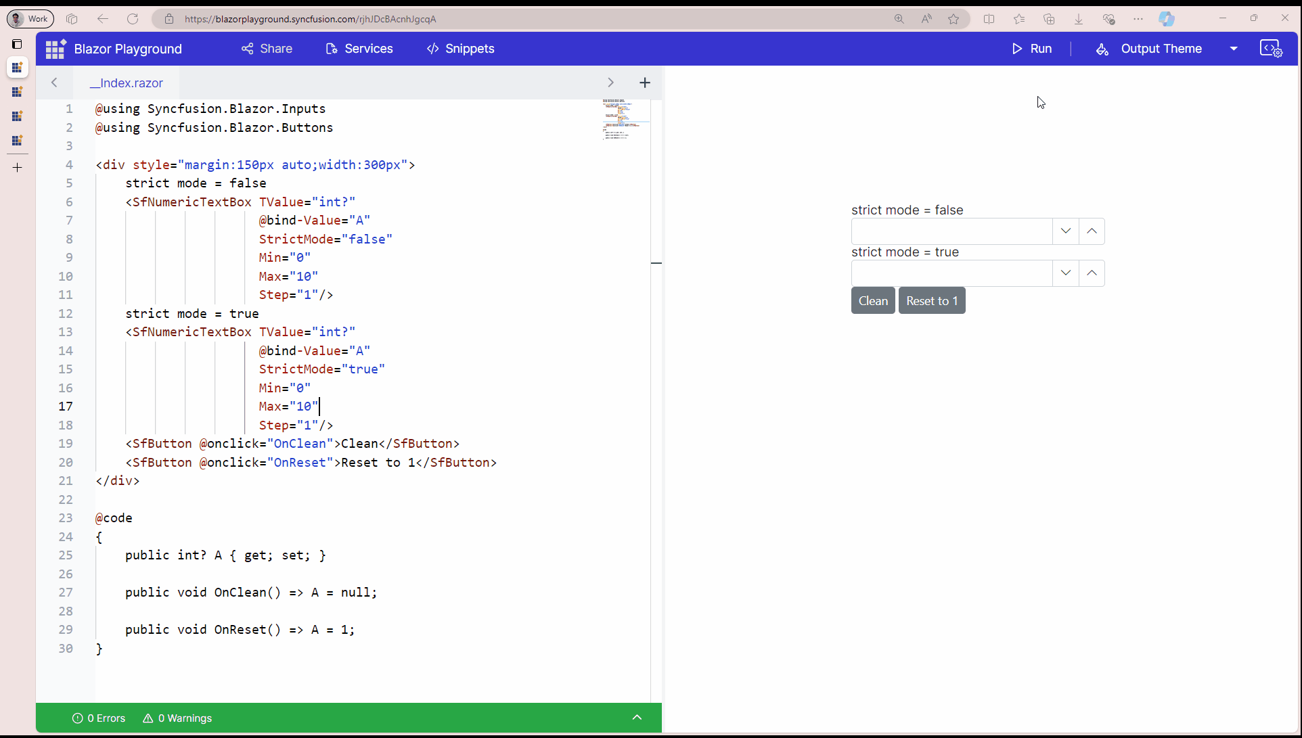Click the Clean button
Screen dimensions: 1302x738
(x=873, y=301)
